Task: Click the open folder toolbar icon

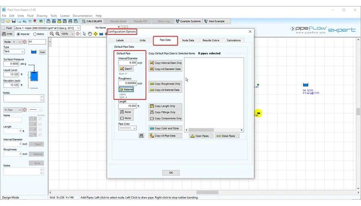Action: tap(8, 21)
